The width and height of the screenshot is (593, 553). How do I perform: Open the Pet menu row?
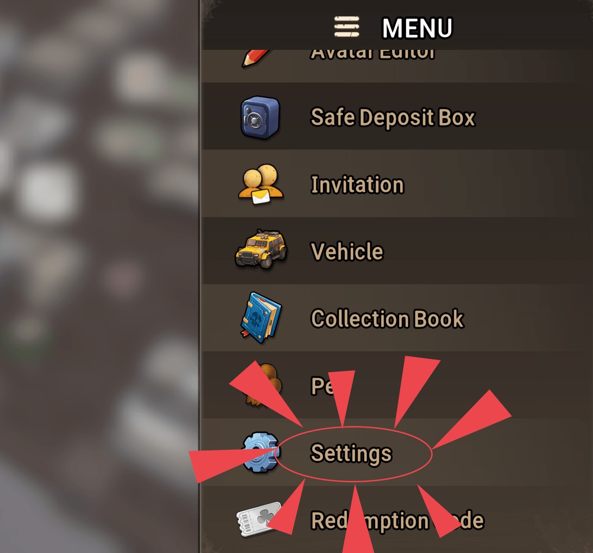[397, 385]
